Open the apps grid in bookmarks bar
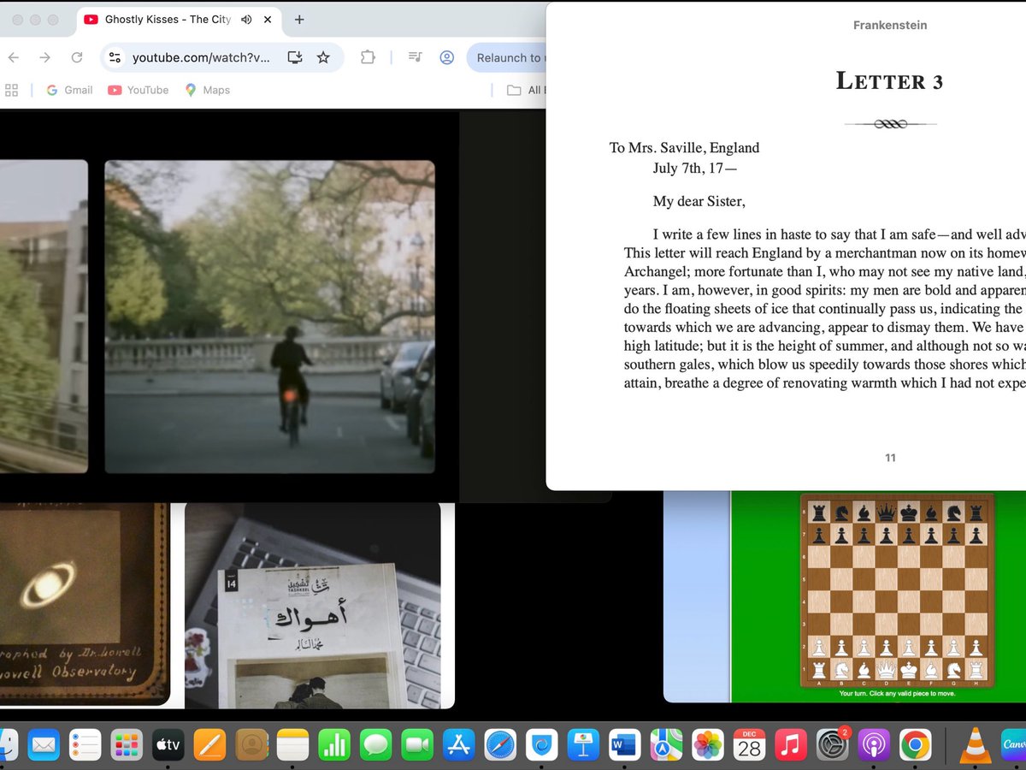 tap(12, 90)
